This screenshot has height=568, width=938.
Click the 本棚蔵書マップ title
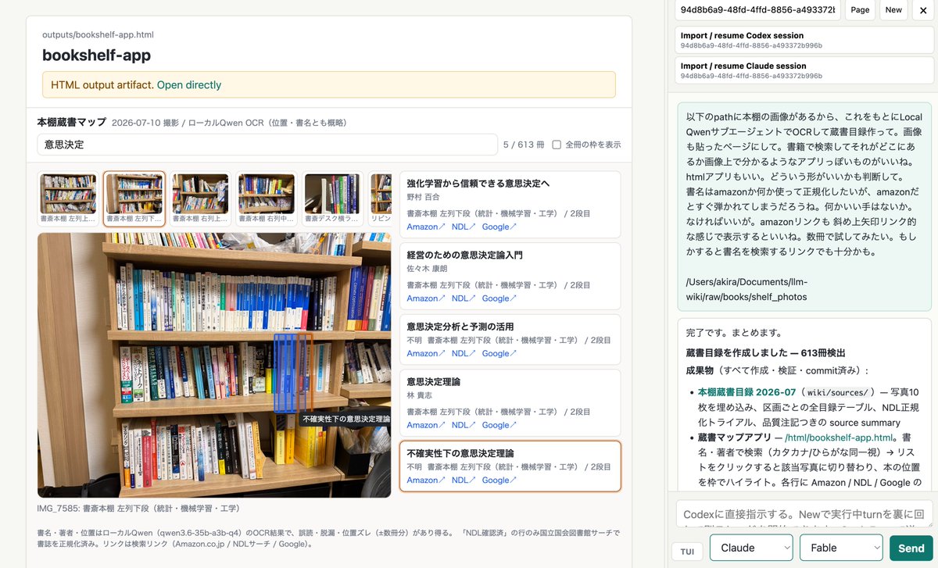point(71,122)
